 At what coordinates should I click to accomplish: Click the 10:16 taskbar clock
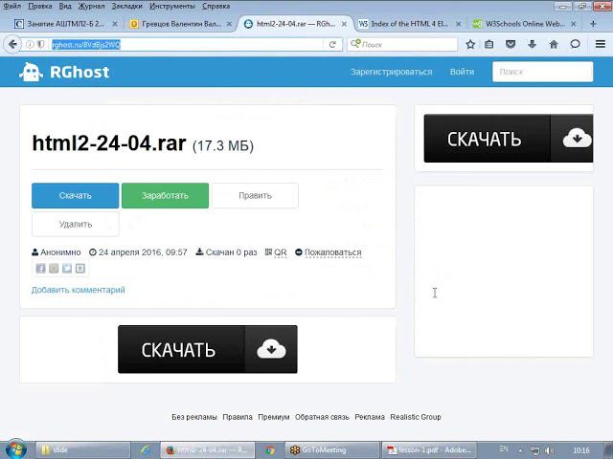click(581, 450)
